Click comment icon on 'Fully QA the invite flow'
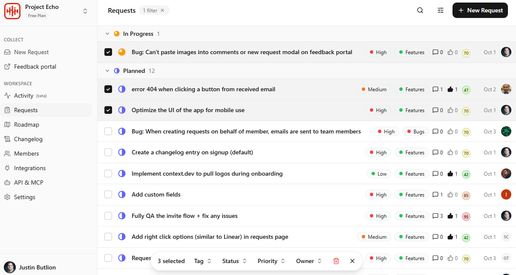The image size is (516, 275). point(435,216)
